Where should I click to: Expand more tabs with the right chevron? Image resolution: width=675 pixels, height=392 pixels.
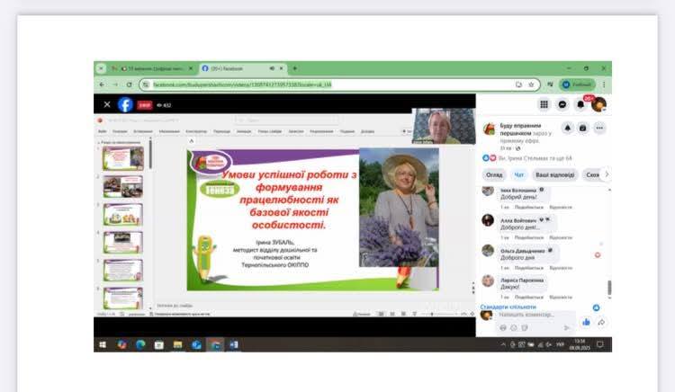coord(606,174)
